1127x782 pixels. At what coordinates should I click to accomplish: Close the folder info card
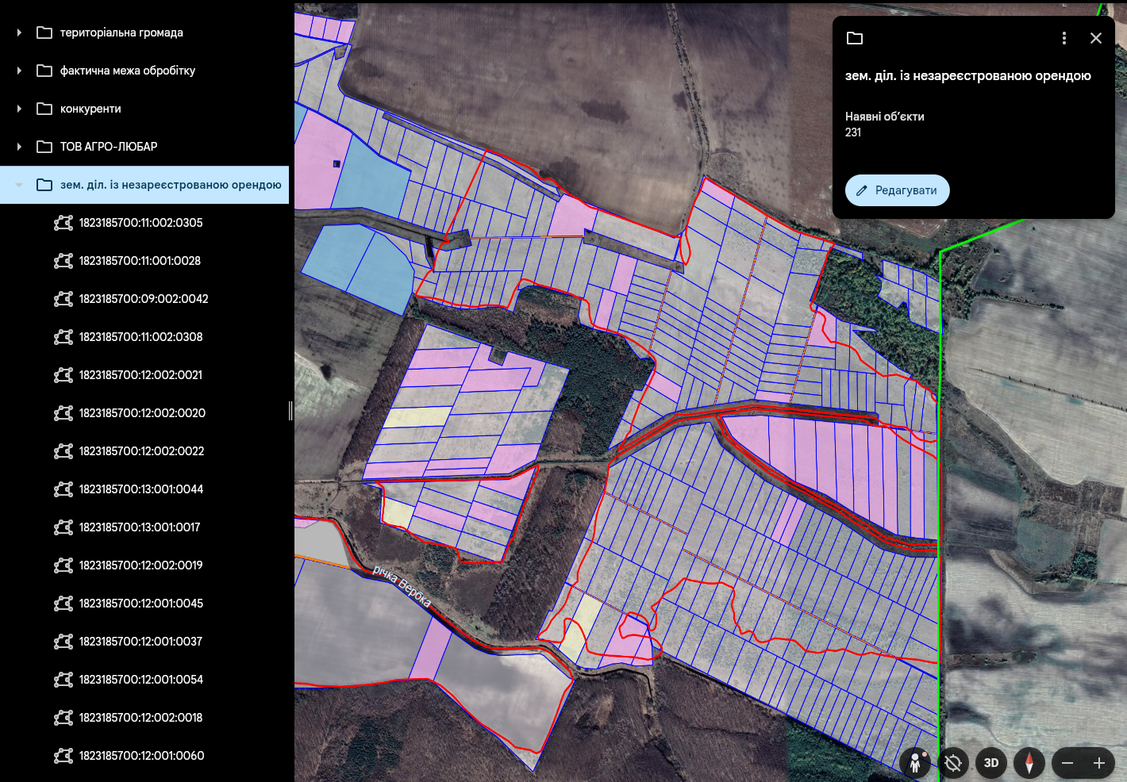pyautogui.click(x=1096, y=38)
